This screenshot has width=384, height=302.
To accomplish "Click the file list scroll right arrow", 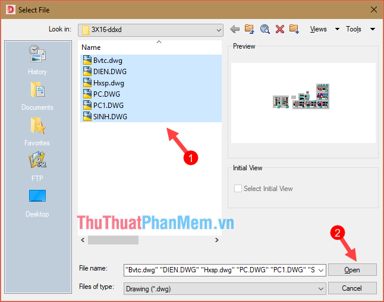I will coord(216,240).
